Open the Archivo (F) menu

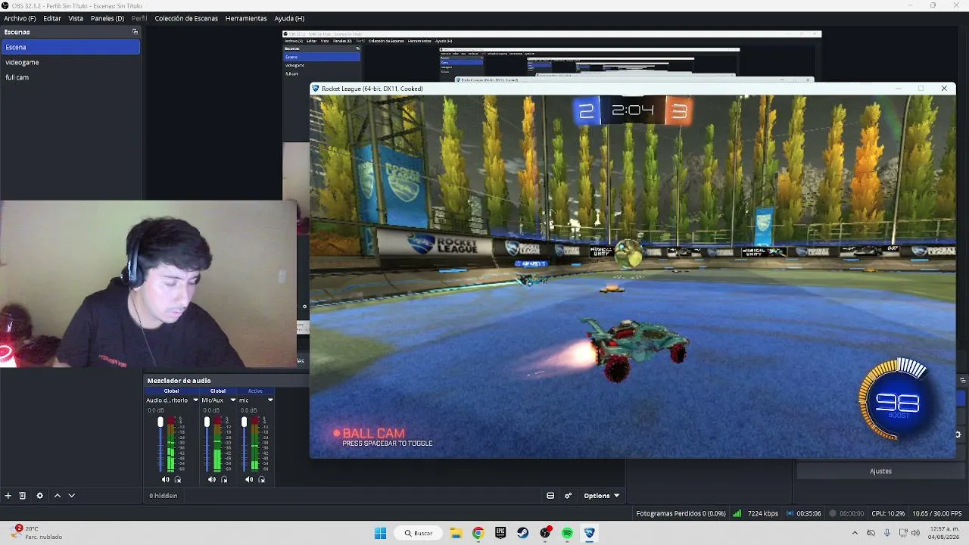[x=20, y=18]
